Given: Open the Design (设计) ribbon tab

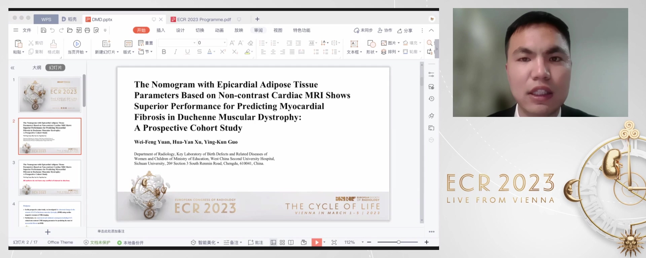Looking at the screenshot, I should [180, 30].
